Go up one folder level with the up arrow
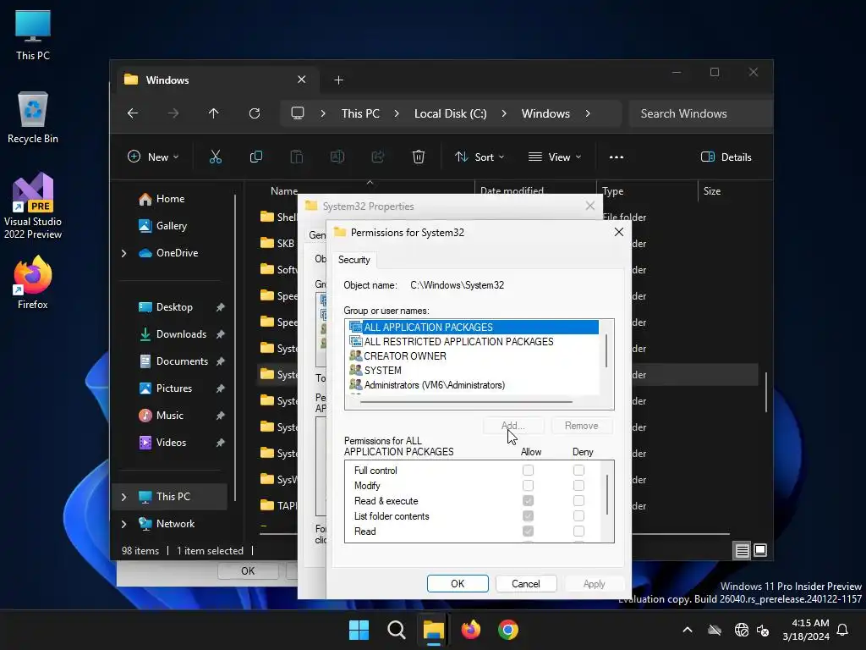This screenshot has width=866, height=650. tap(214, 113)
